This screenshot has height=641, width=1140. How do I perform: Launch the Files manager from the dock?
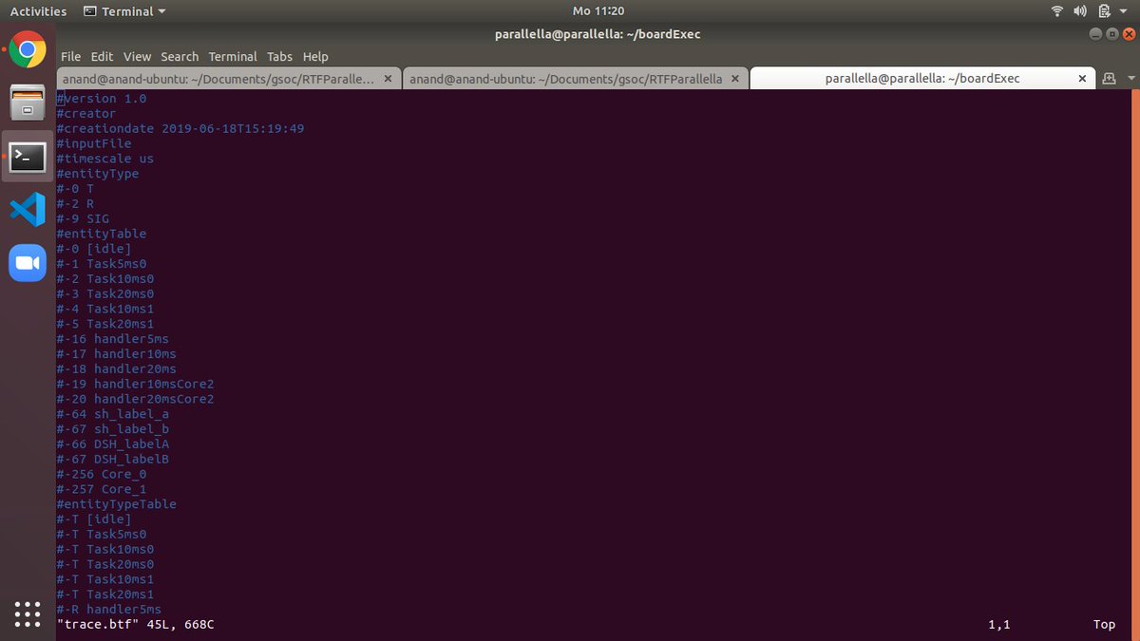28,103
